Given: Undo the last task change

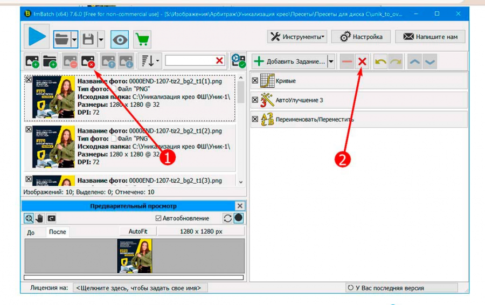Looking at the screenshot, I should coord(381,61).
